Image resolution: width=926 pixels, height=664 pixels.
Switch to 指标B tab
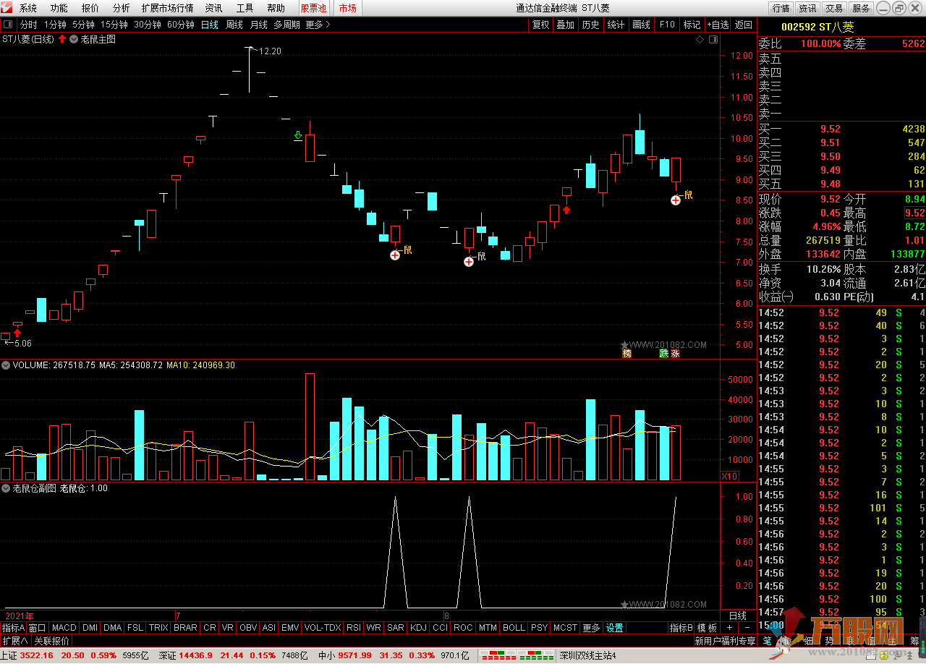click(x=681, y=628)
